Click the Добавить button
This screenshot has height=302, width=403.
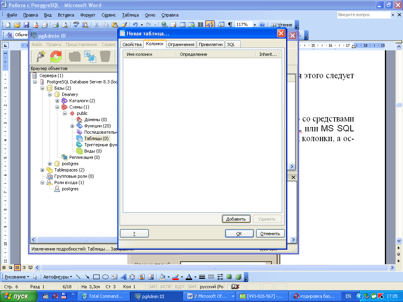click(x=236, y=219)
